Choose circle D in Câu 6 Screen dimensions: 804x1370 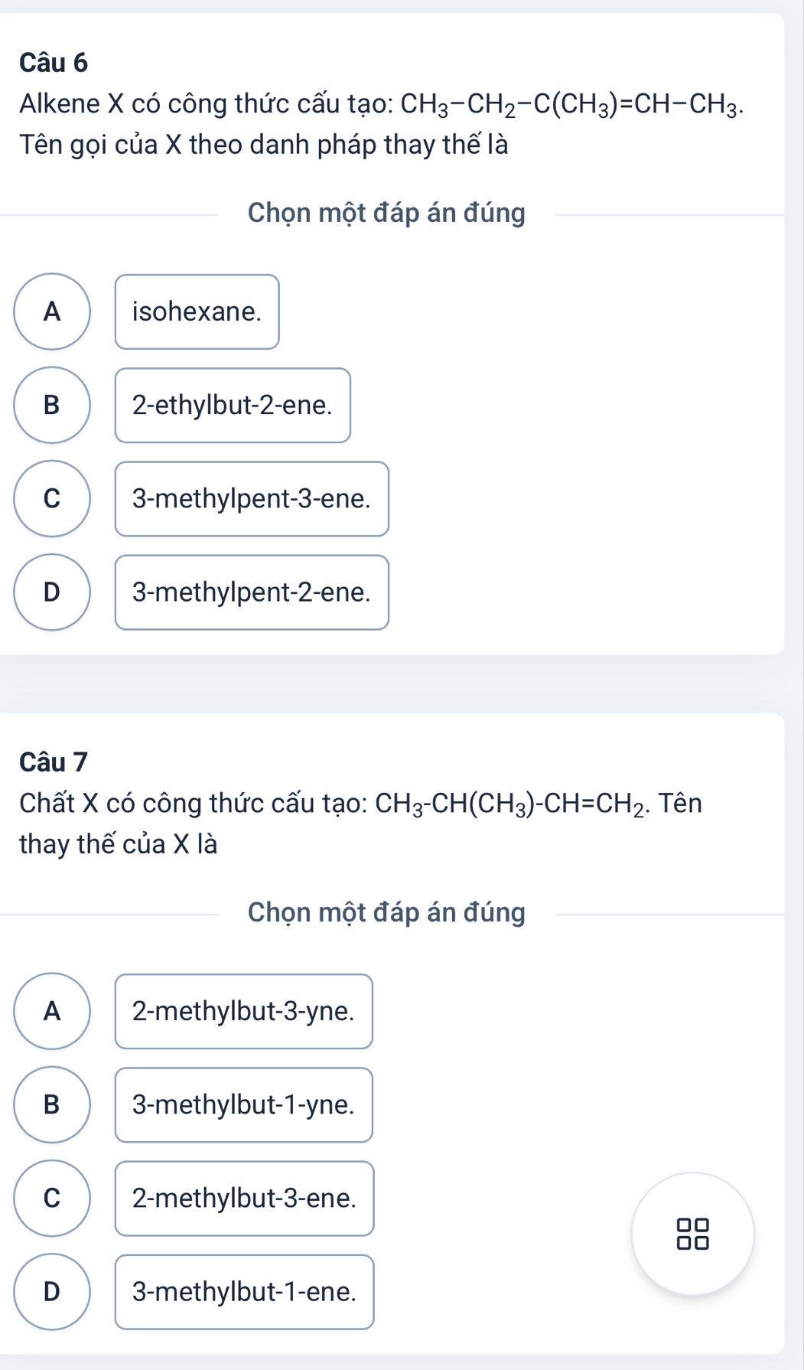coord(51,592)
